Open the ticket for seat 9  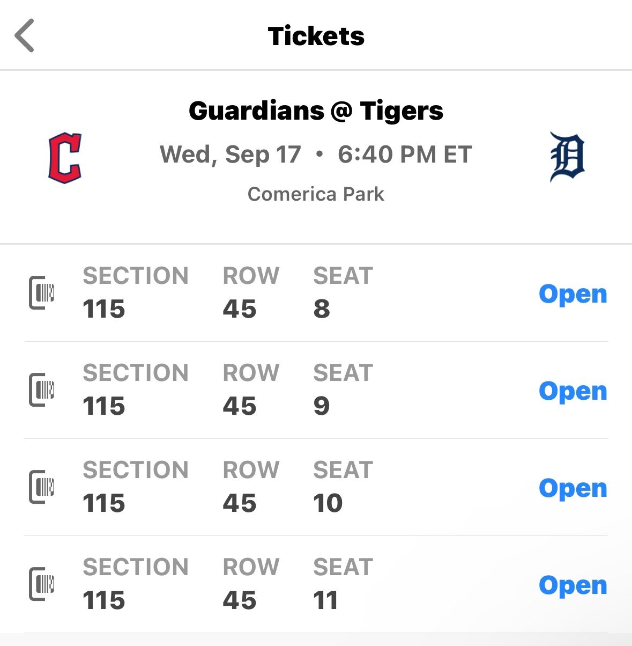tap(572, 391)
